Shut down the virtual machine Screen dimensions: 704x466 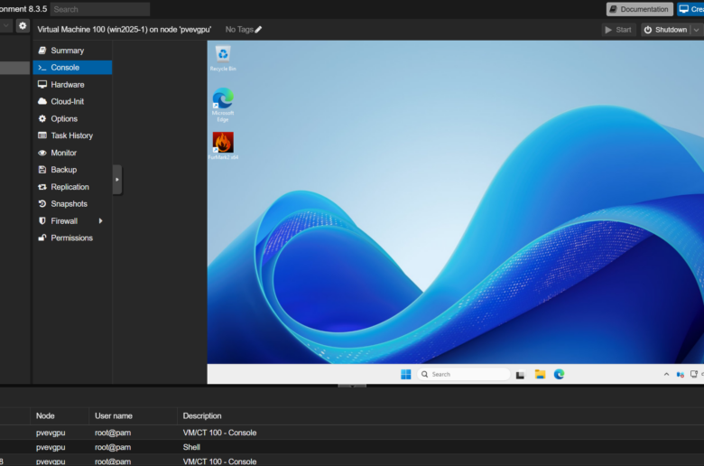tap(665, 30)
